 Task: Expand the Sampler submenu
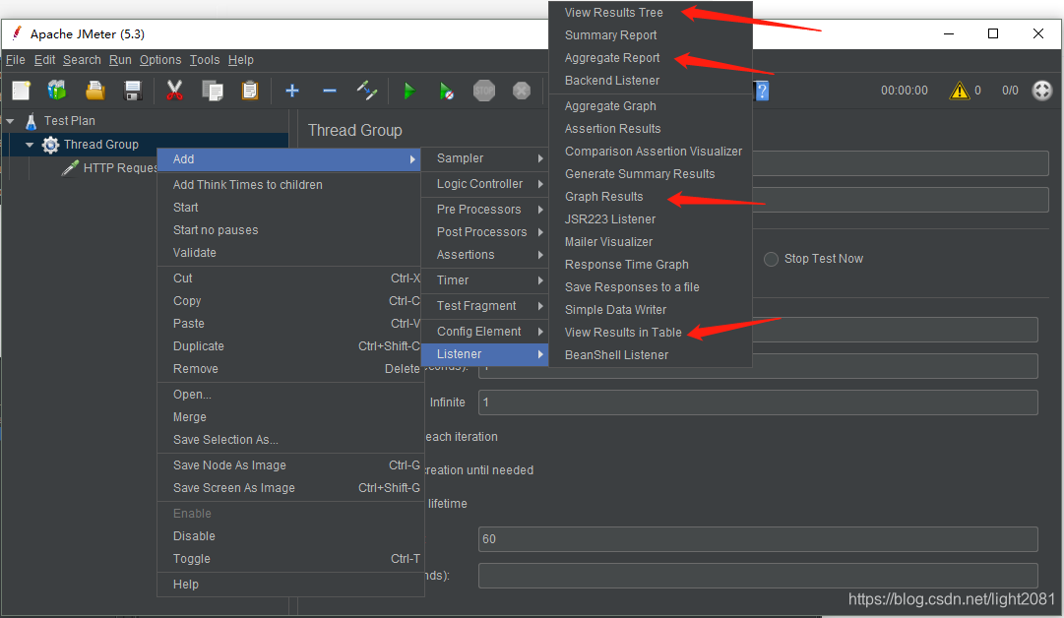tap(484, 158)
